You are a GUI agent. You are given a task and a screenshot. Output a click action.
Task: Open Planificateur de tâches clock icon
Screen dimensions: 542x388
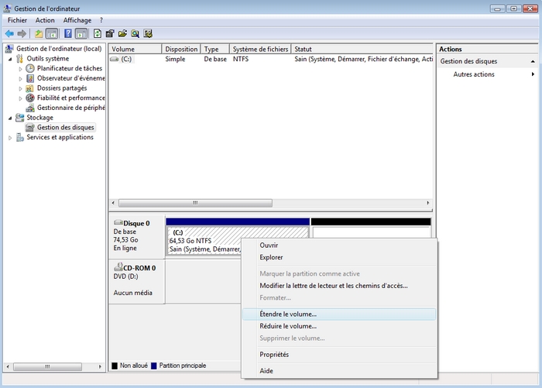coord(30,68)
